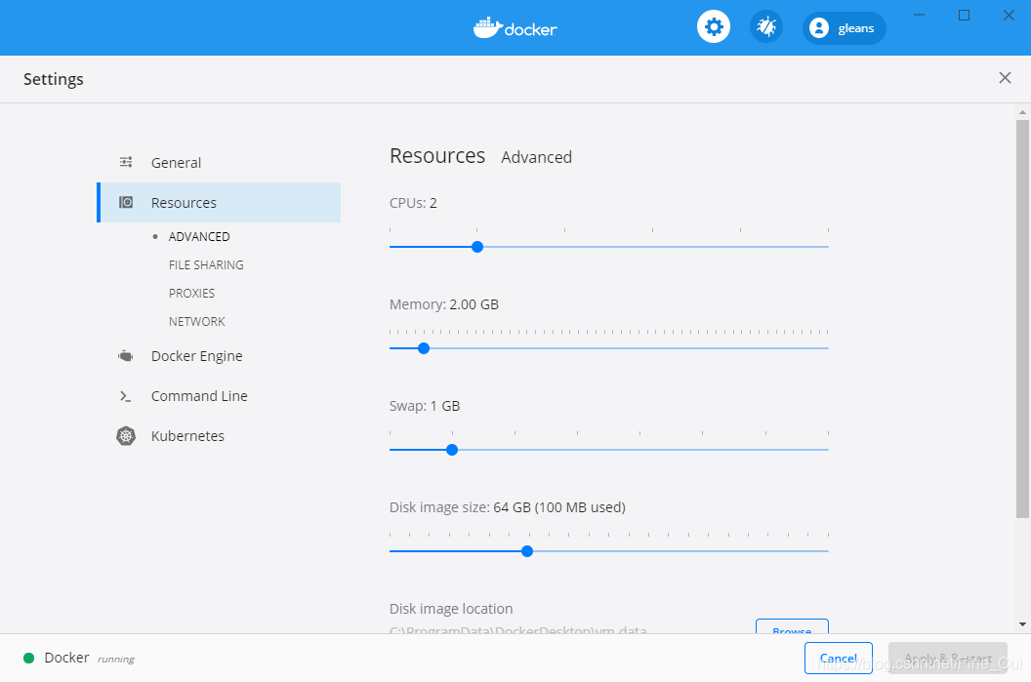Click the General settings sliders icon
The width and height of the screenshot is (1031, 682).
pyautogui.click(x=126, y=162)
